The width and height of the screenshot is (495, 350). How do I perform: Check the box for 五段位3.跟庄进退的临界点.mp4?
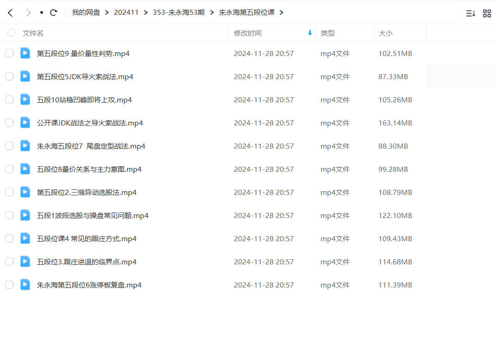(x=9, y=262)
